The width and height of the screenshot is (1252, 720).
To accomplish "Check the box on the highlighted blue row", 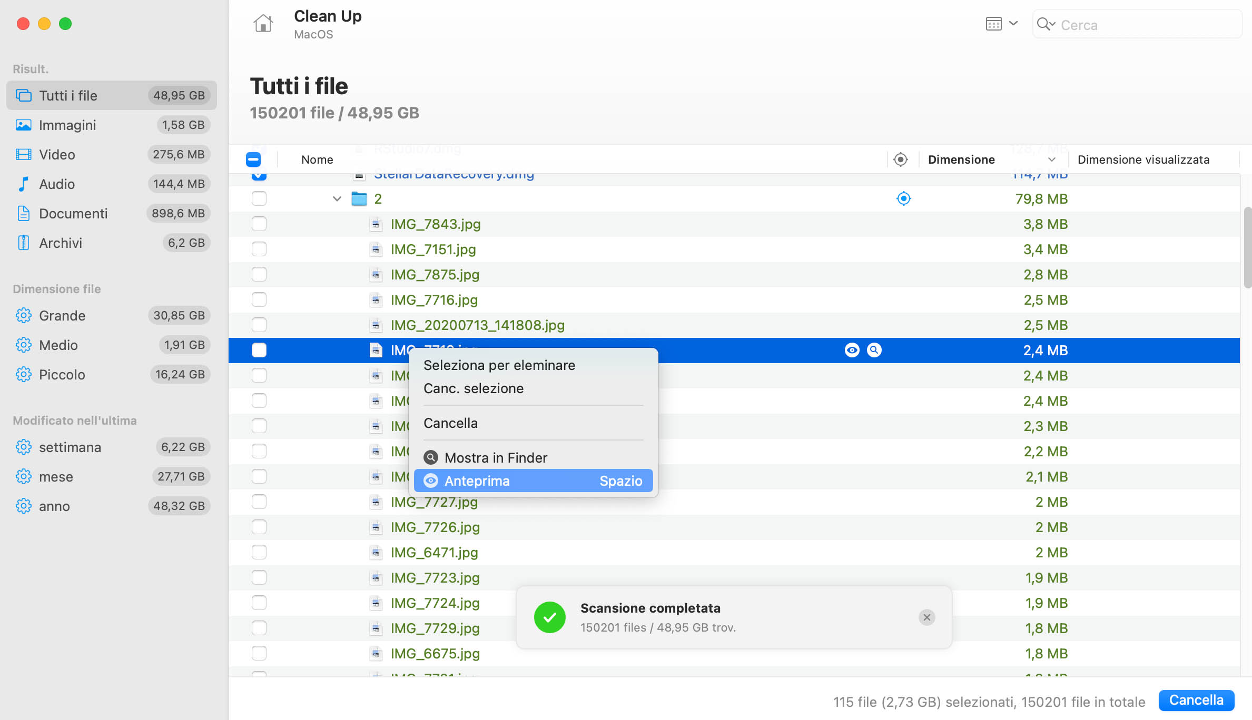I will (259, 350).
